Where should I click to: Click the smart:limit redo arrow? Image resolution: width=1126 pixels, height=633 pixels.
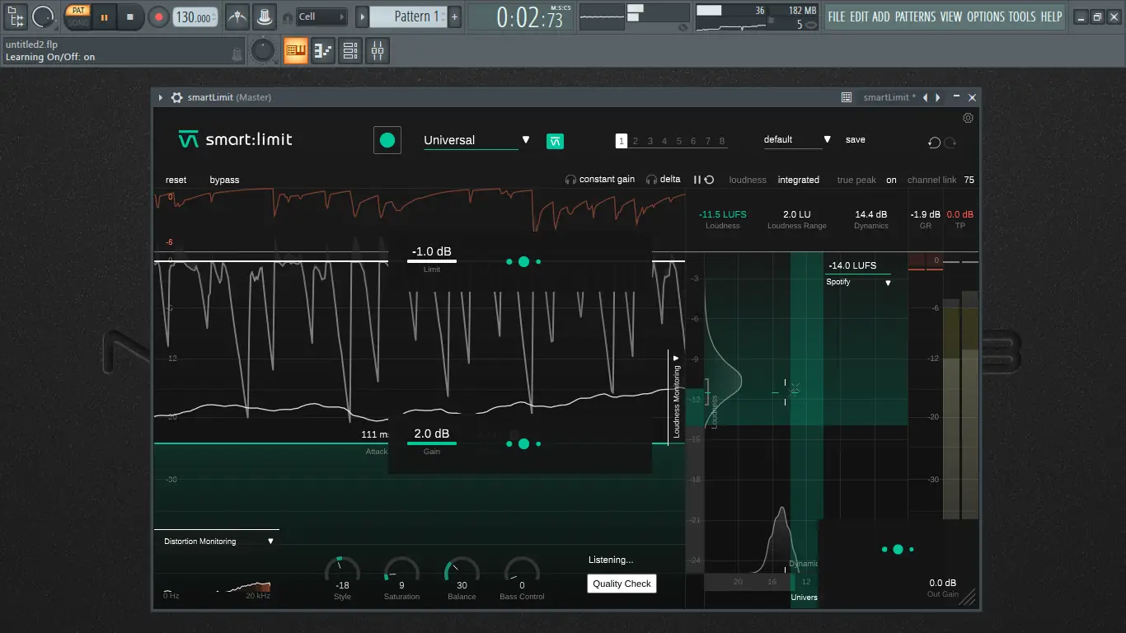pyautogui.click(x=950, y=142)
